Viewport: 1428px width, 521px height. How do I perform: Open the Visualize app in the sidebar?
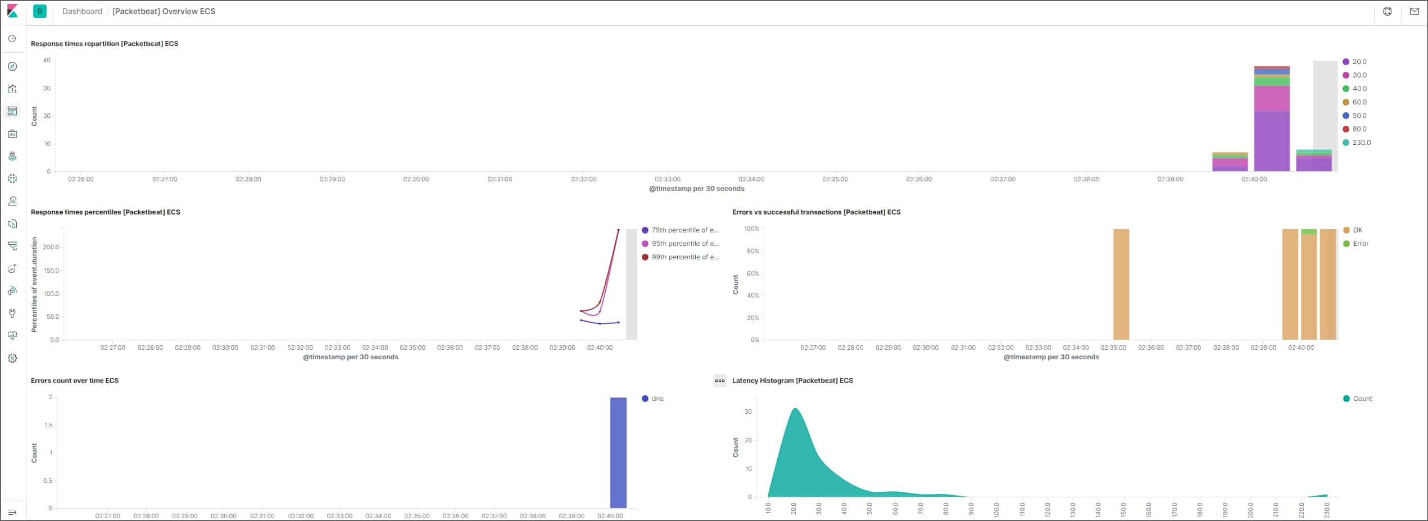(12, 89)
